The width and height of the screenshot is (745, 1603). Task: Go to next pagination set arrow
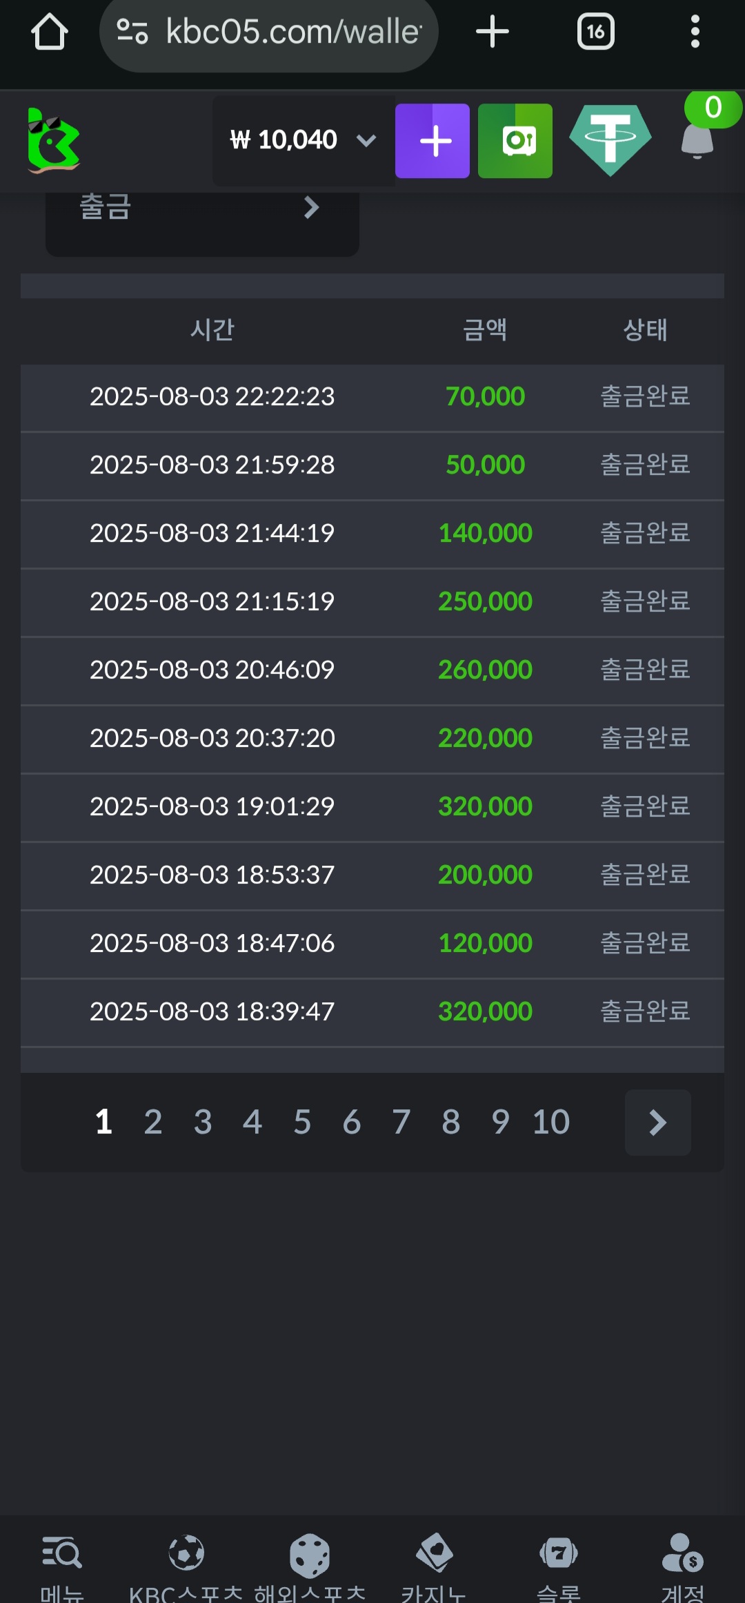[x=657, y=1123]
